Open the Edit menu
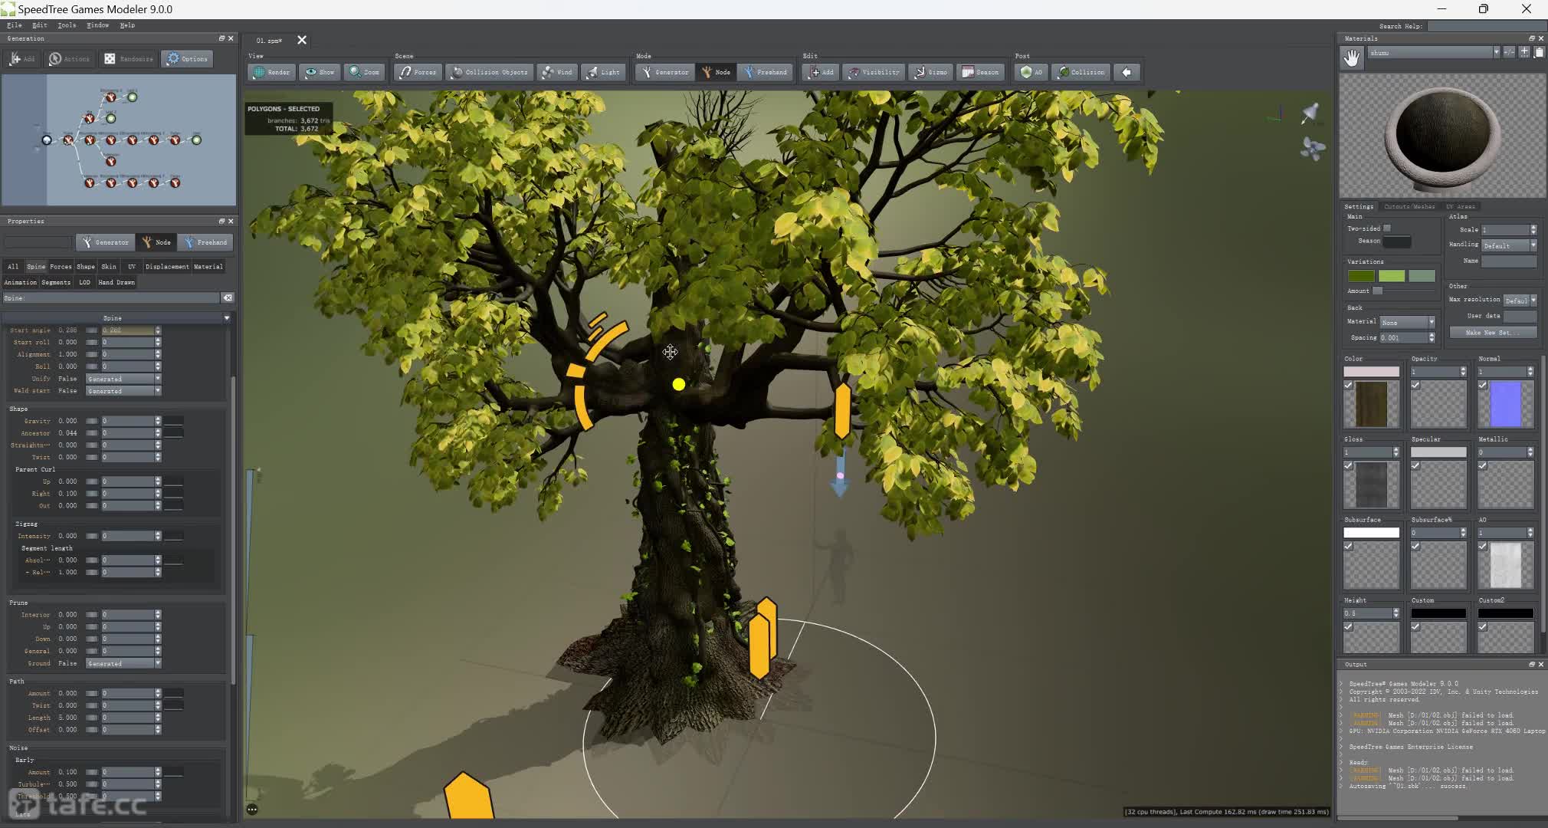This screenshot has width=1548, height=828. tap(40, 25)
